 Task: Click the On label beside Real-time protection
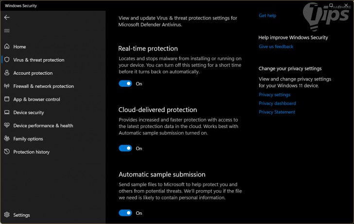pos(139,84)
